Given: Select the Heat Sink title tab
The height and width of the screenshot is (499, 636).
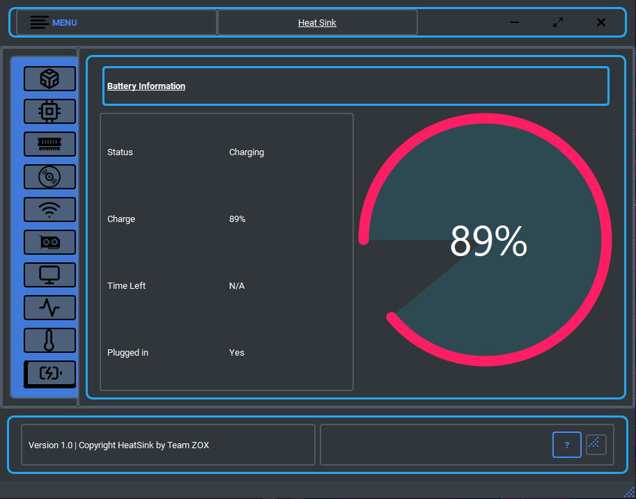Looking at the screenshot, I should [x=317, y=22].
